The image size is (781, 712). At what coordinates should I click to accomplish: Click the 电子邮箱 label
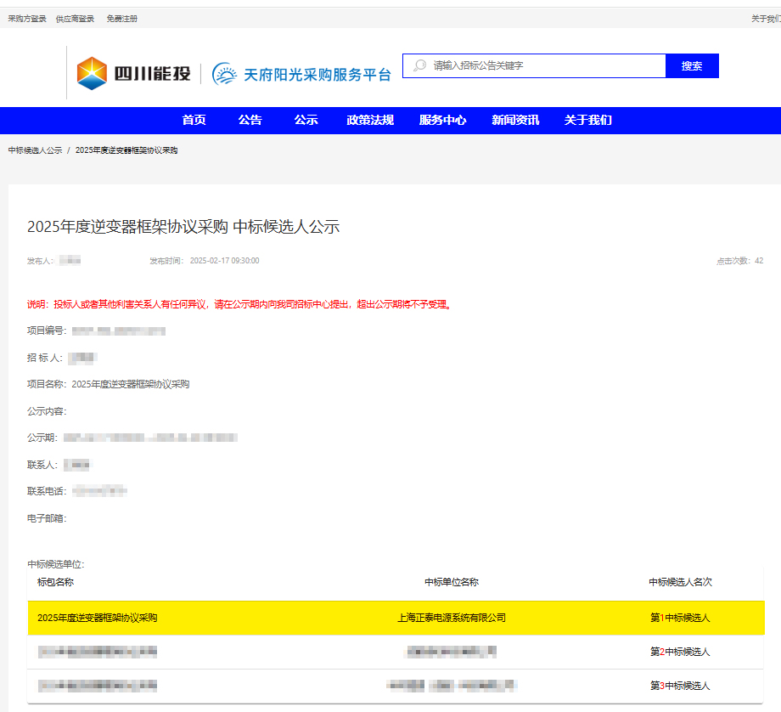point(47,518)
